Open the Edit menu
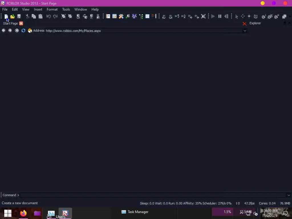The image size is (292, 219). 15,9
